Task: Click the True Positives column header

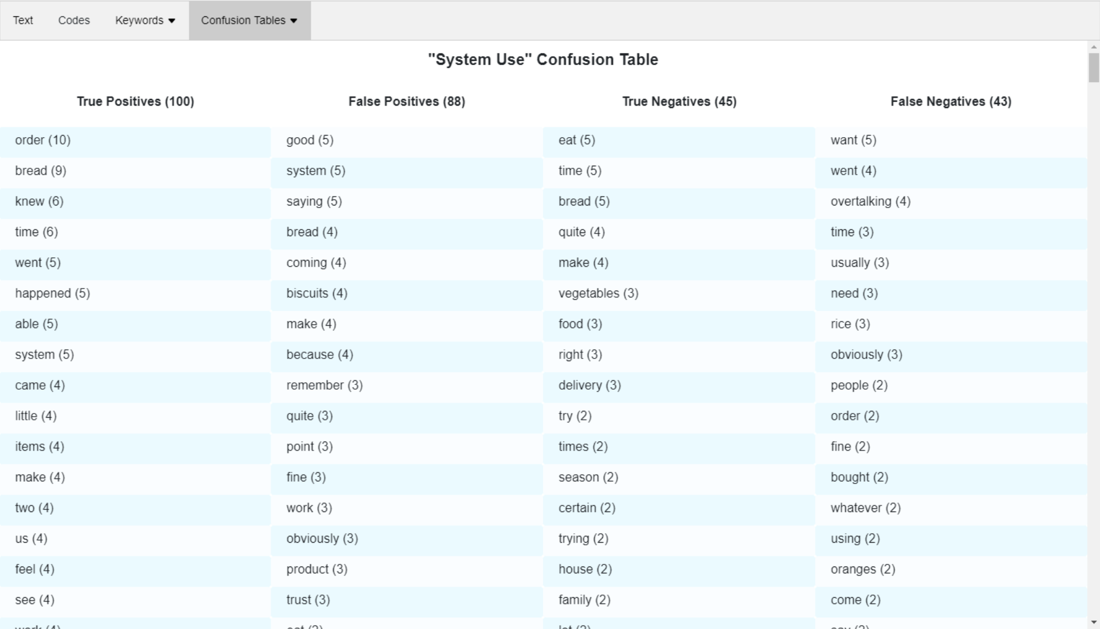Action: coord(135,101)
